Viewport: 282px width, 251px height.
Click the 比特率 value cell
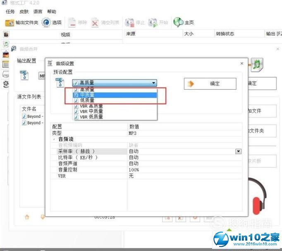[x=182, y=158]
